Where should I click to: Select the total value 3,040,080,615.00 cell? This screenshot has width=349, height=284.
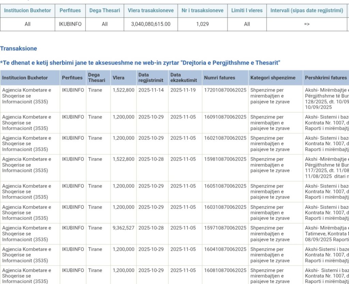coord(151,24)
